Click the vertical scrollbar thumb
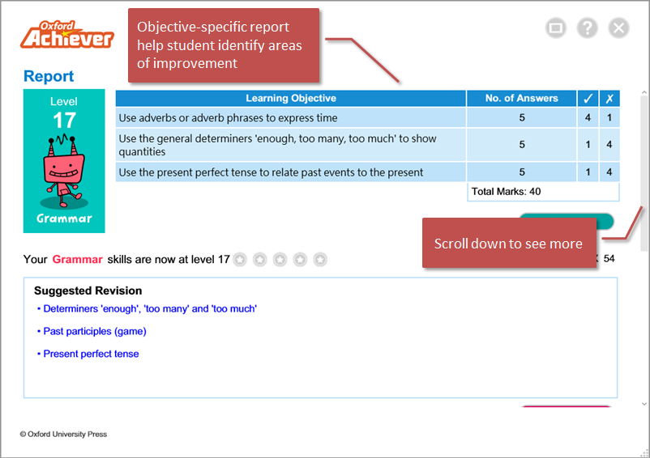The image size is (650, 458). point(644,174)
